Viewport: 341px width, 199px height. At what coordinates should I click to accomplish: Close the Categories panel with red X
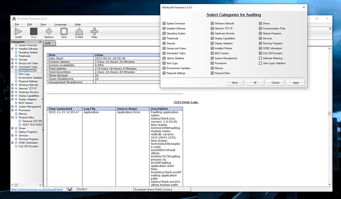pos(40,42)
